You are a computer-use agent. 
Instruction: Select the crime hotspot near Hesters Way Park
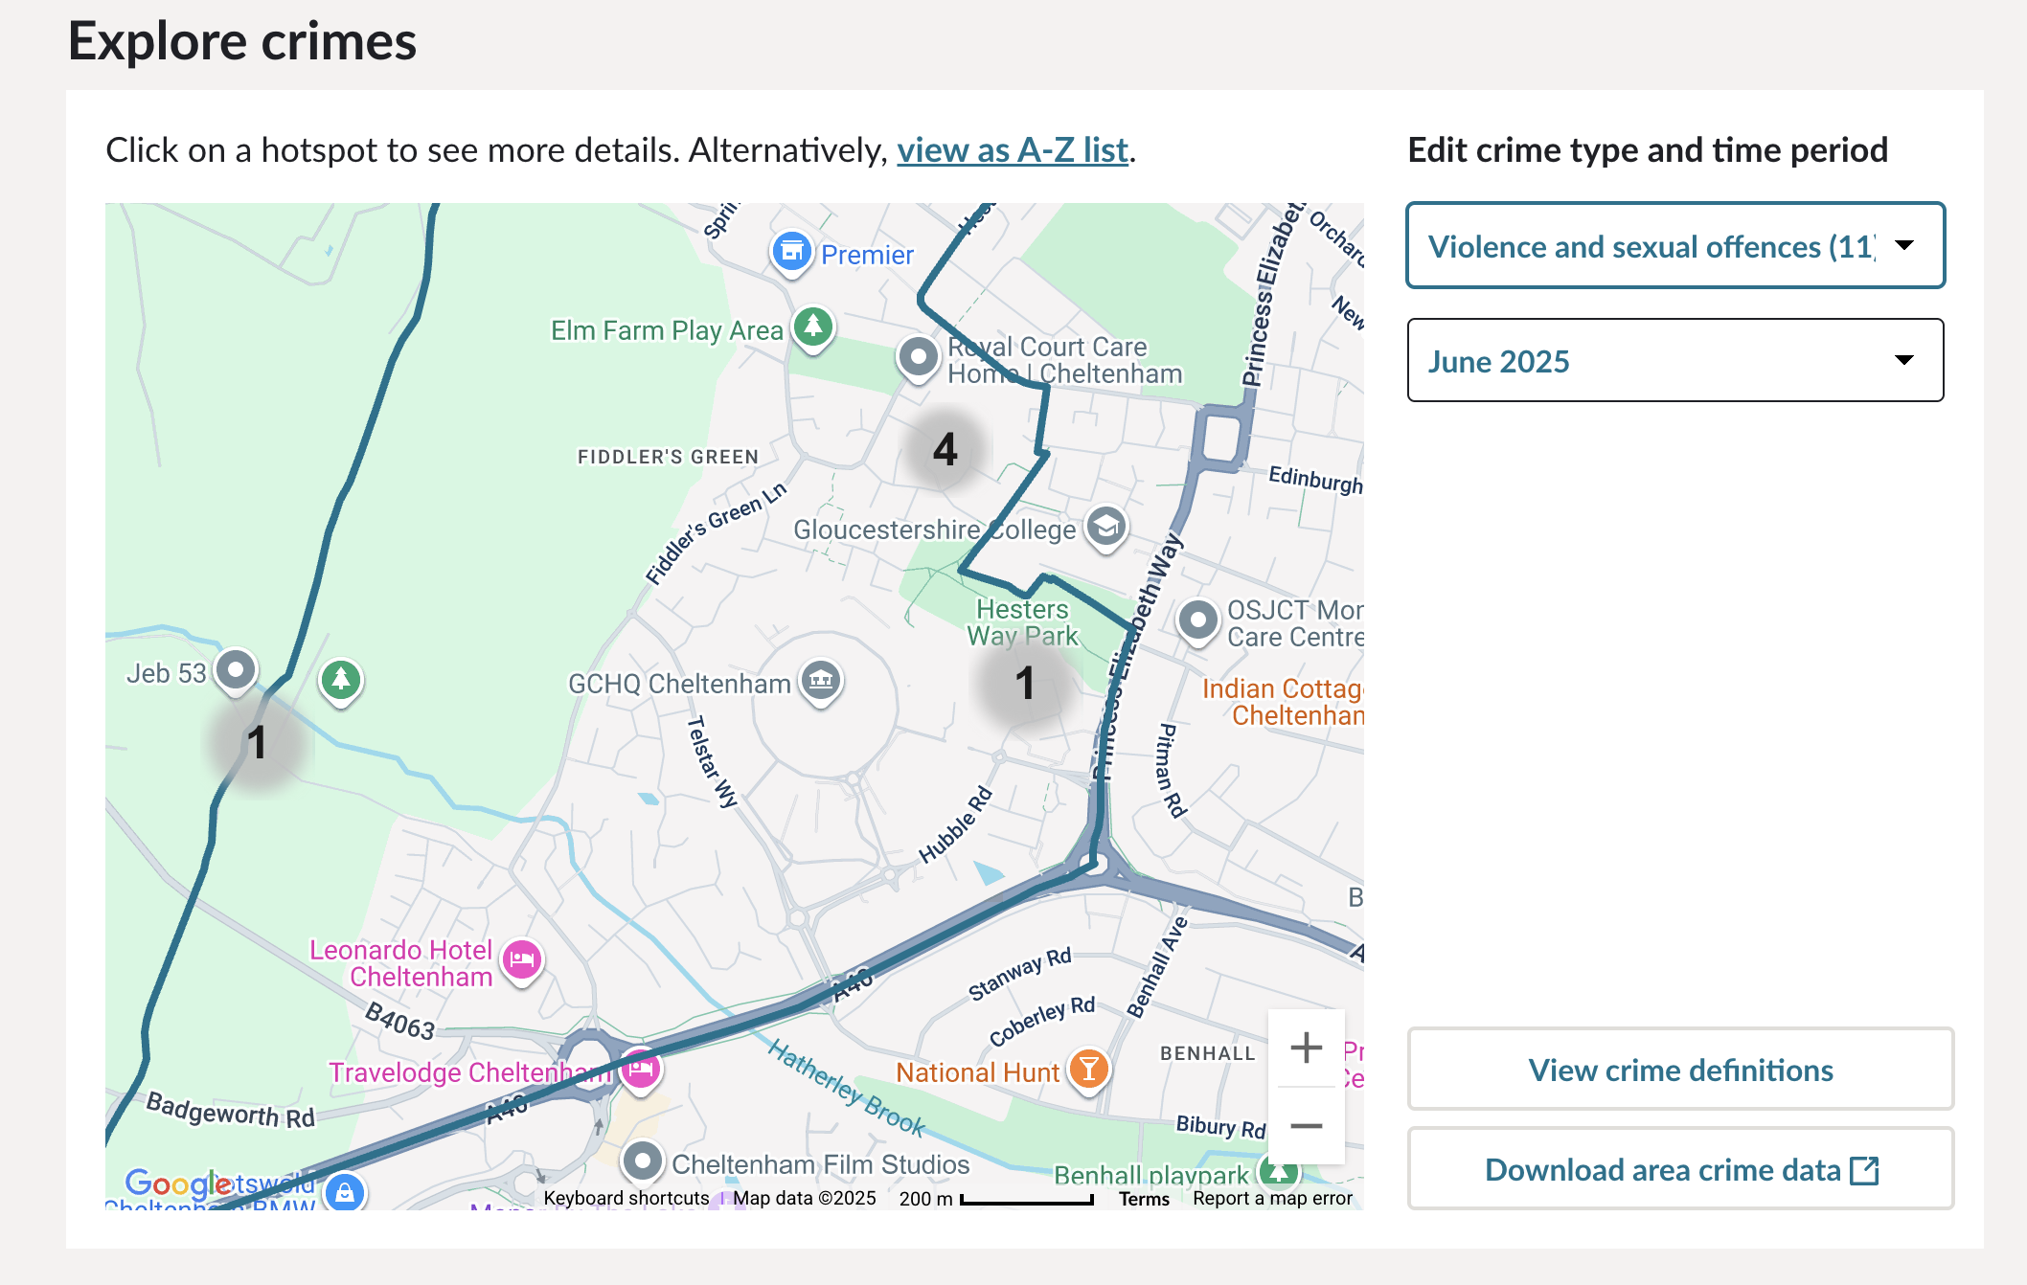click(1024, 684)
